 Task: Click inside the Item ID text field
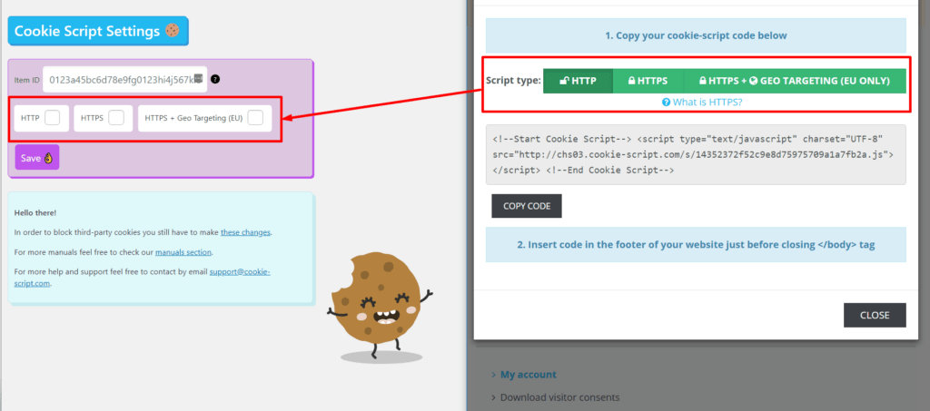(x=118, y=80)
